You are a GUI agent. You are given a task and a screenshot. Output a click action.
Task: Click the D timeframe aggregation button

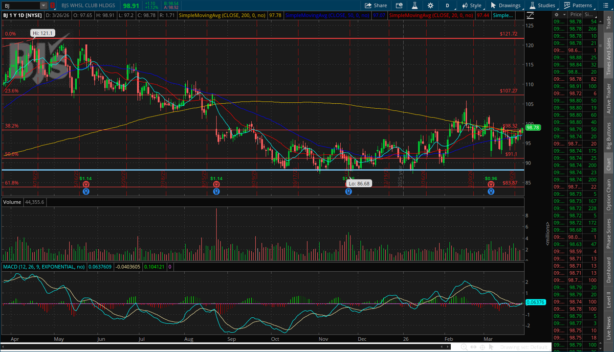(447, 5)
